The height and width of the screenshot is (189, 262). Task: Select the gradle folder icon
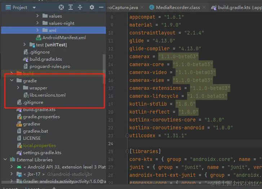(x=19, y=80)
